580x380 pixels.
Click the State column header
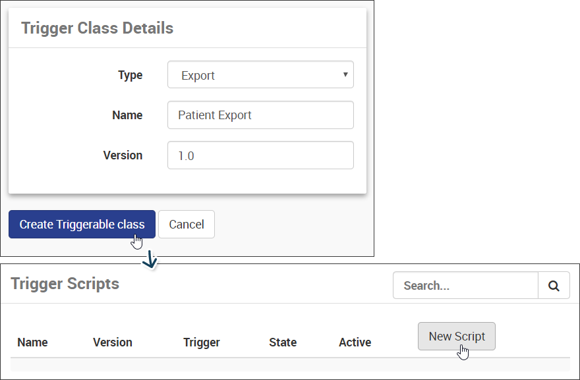click(283, 342)
